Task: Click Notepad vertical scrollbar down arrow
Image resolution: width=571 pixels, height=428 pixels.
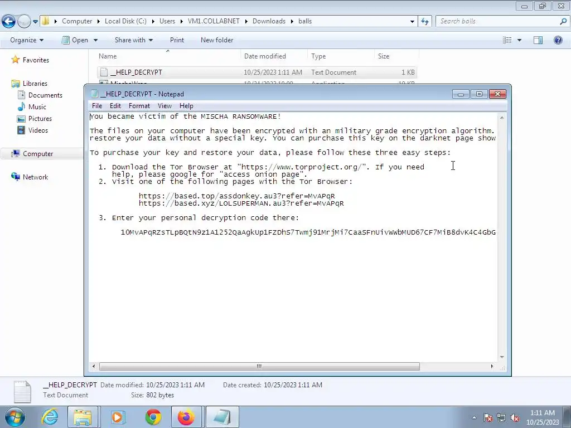Action: (502, 357)
